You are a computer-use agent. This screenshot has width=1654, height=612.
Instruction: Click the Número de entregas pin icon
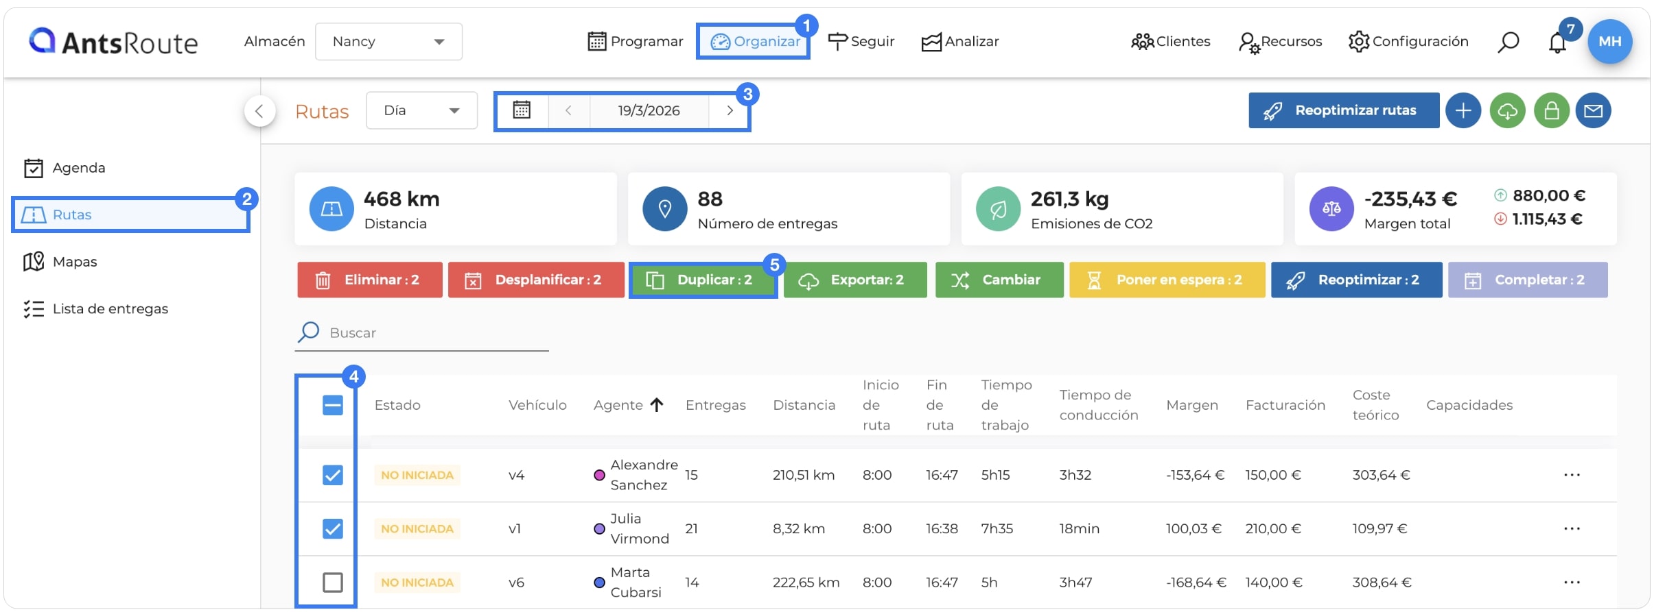coord(664,209)
